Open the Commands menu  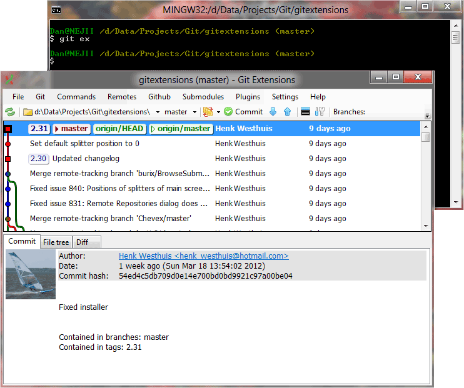(x=76, y=97)
